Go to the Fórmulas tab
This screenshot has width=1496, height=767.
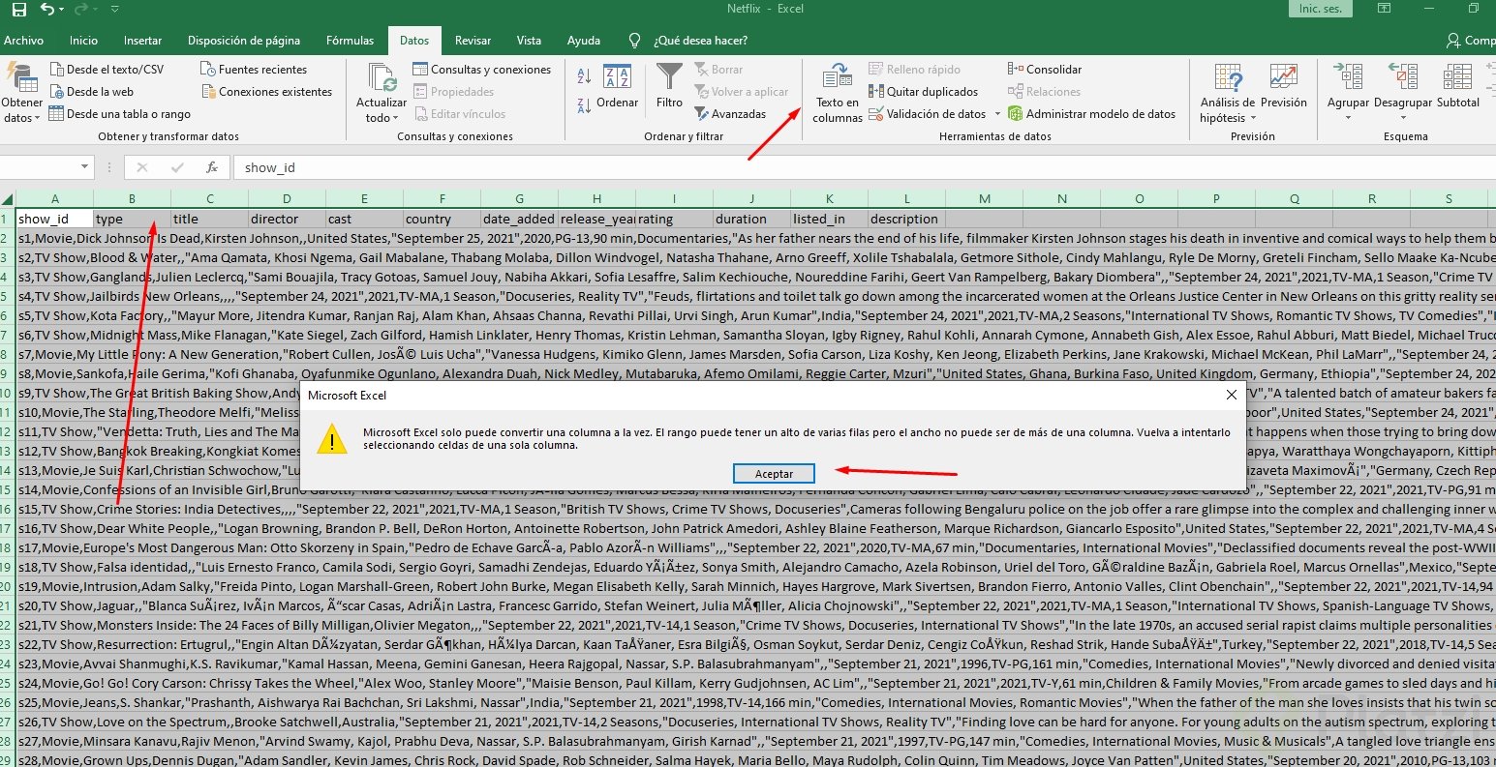click(x=350, y=41)
